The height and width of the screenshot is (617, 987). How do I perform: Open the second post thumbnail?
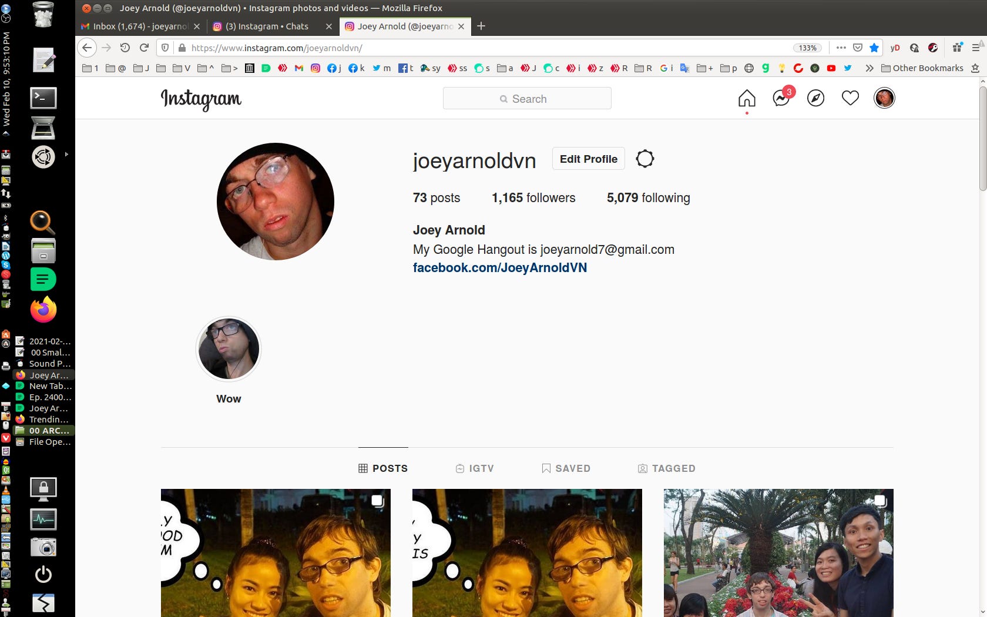coord(527,553)
